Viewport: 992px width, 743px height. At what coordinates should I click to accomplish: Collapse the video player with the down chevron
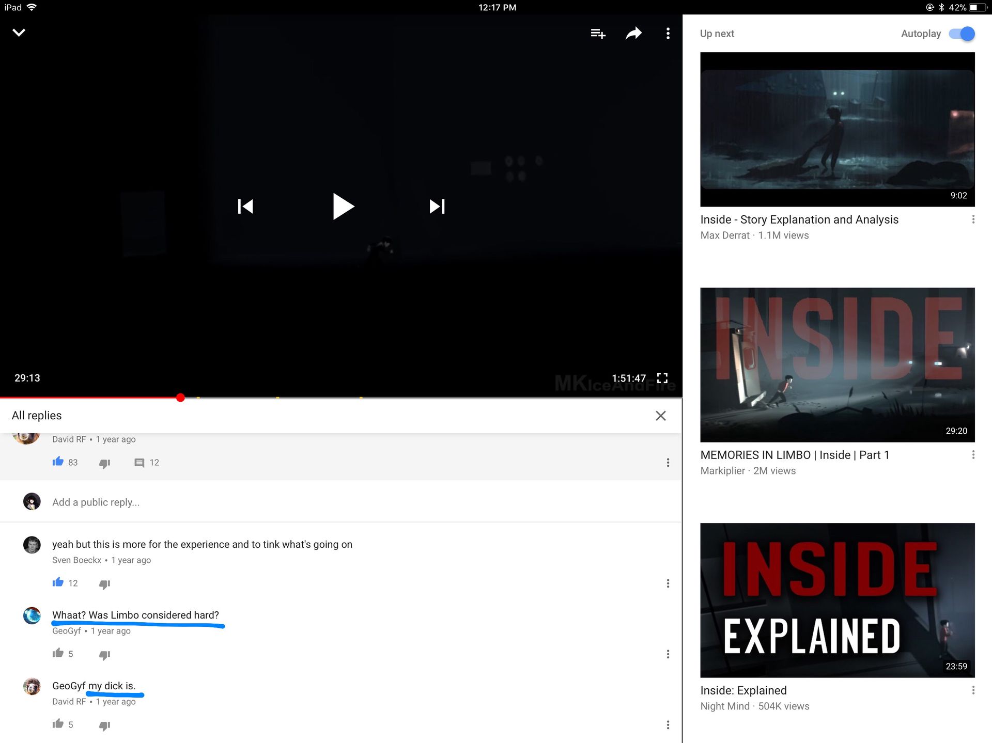(19, 33)
